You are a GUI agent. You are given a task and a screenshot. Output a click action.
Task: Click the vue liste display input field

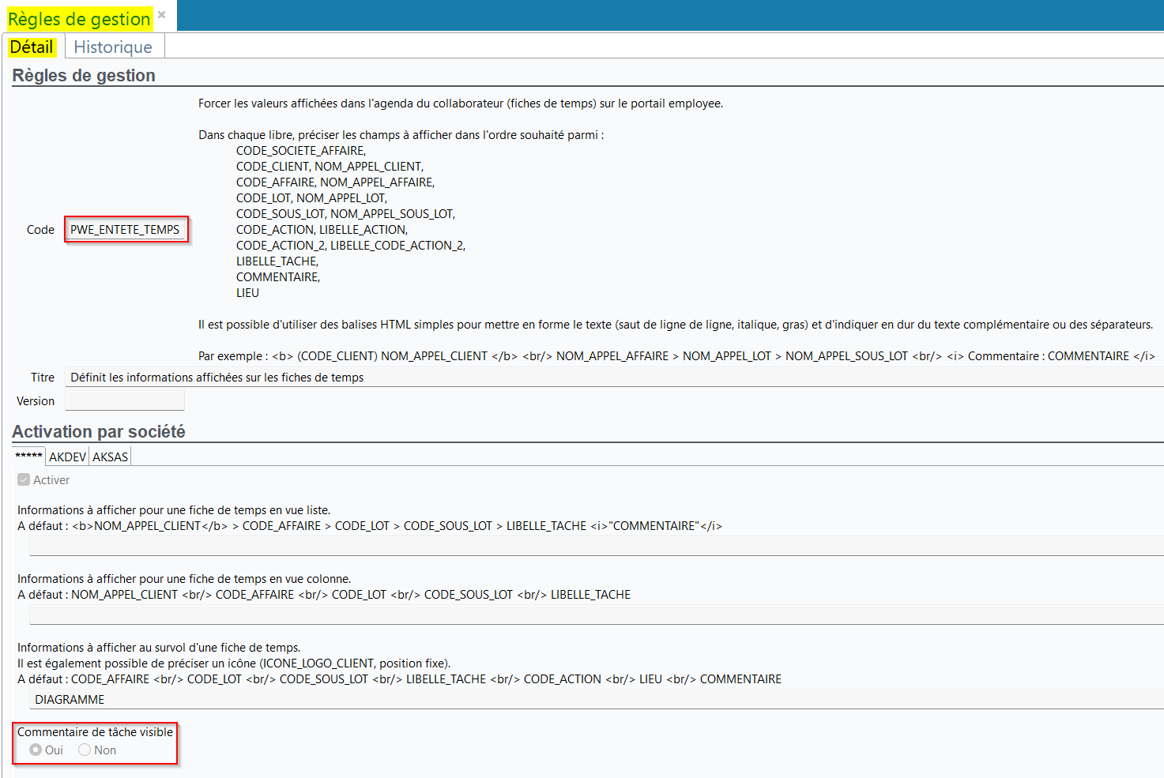(593, 546)
